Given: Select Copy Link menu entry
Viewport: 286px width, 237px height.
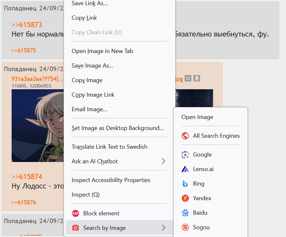Looking at the screenshot, I should coord(119,18).
